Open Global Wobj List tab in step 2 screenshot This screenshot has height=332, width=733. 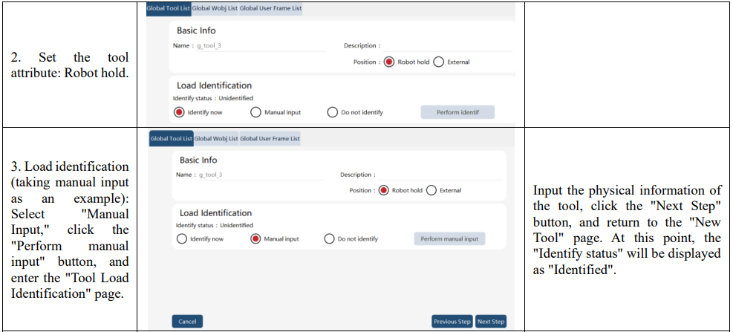click(215, 8)
